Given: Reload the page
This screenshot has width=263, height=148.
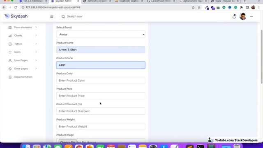Looking at the screenshot, I should (16, 7).
